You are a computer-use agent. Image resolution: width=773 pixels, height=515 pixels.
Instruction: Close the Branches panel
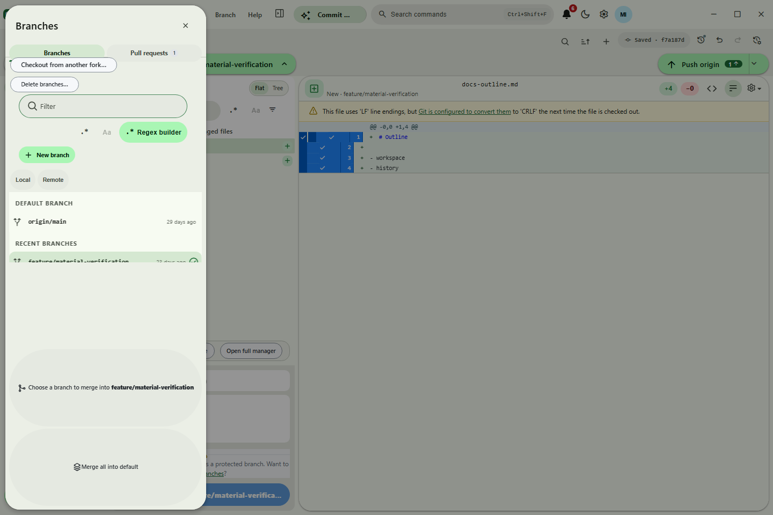[x=185, y=26]
